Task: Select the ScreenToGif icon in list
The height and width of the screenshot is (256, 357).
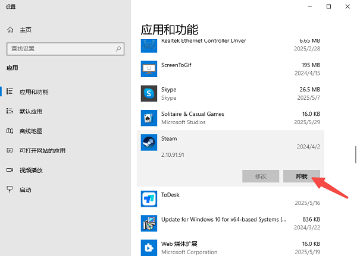Action: point(148,69)
